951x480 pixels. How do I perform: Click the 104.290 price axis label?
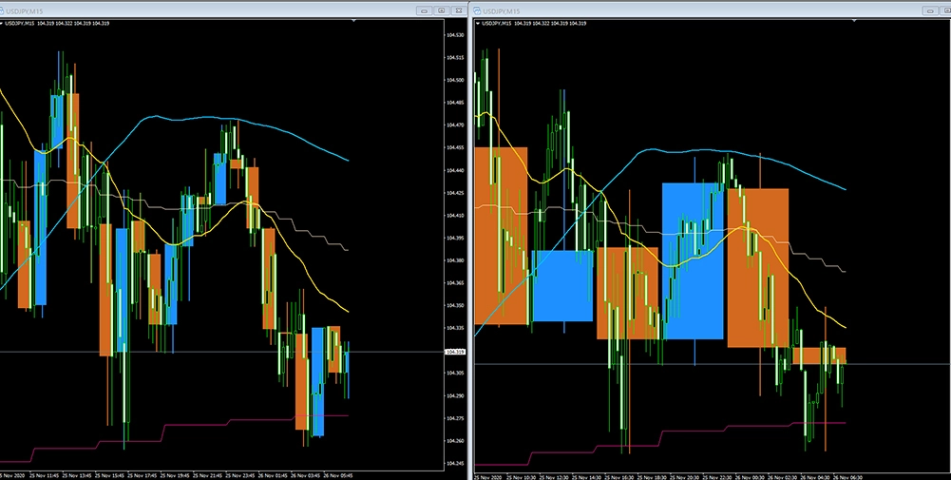tap(455, 395)
